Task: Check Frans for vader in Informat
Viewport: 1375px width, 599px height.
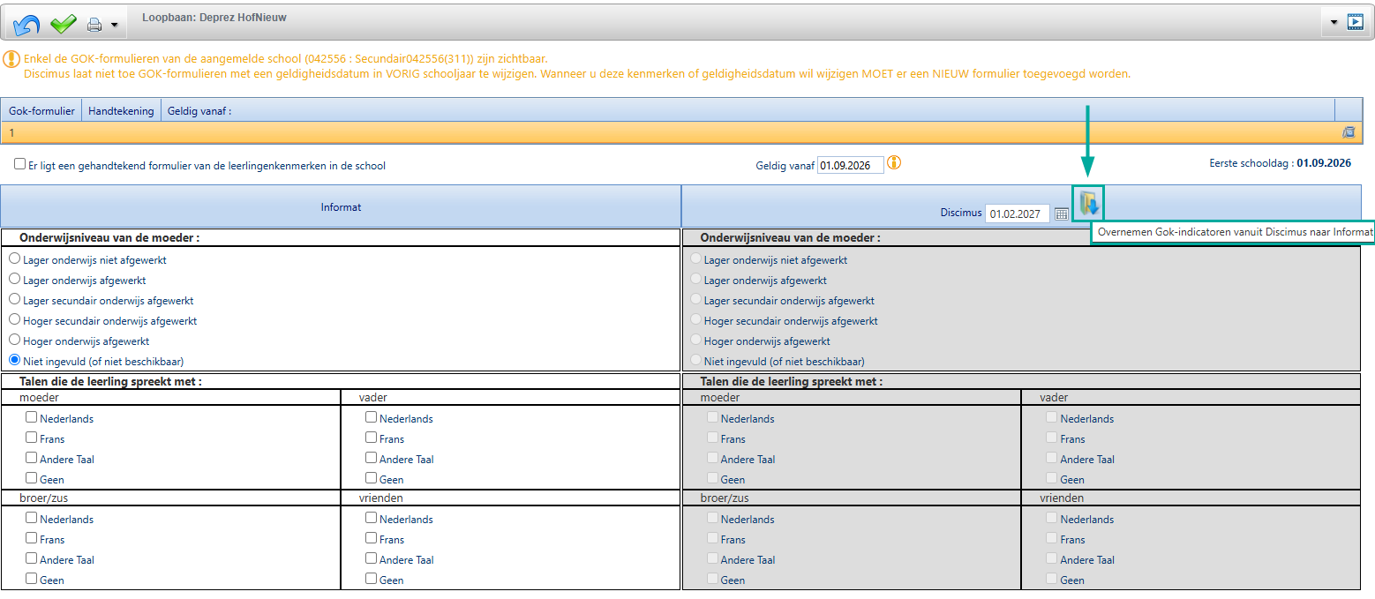Action: tap(372, 438)
